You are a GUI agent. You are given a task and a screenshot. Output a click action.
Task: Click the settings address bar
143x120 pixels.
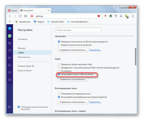point(65,16)
